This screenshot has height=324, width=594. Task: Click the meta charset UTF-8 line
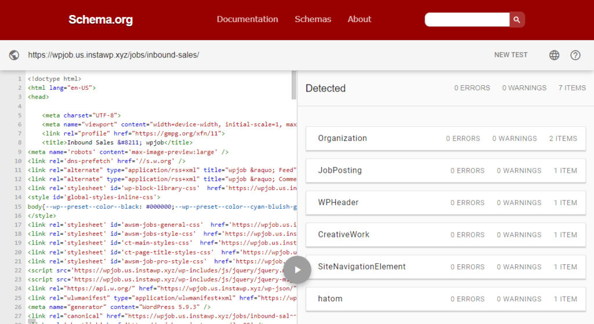click(x=81, y=115)
